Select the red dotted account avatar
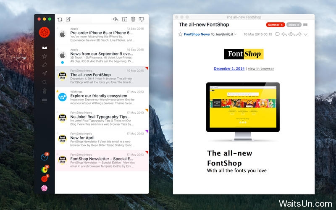 point(45,32)
